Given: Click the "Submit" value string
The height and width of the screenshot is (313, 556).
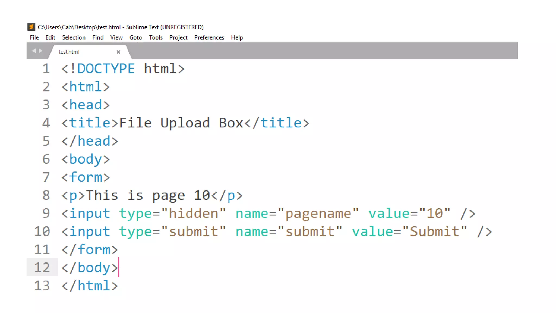Looking at the screenshot, I should [435, 231].
